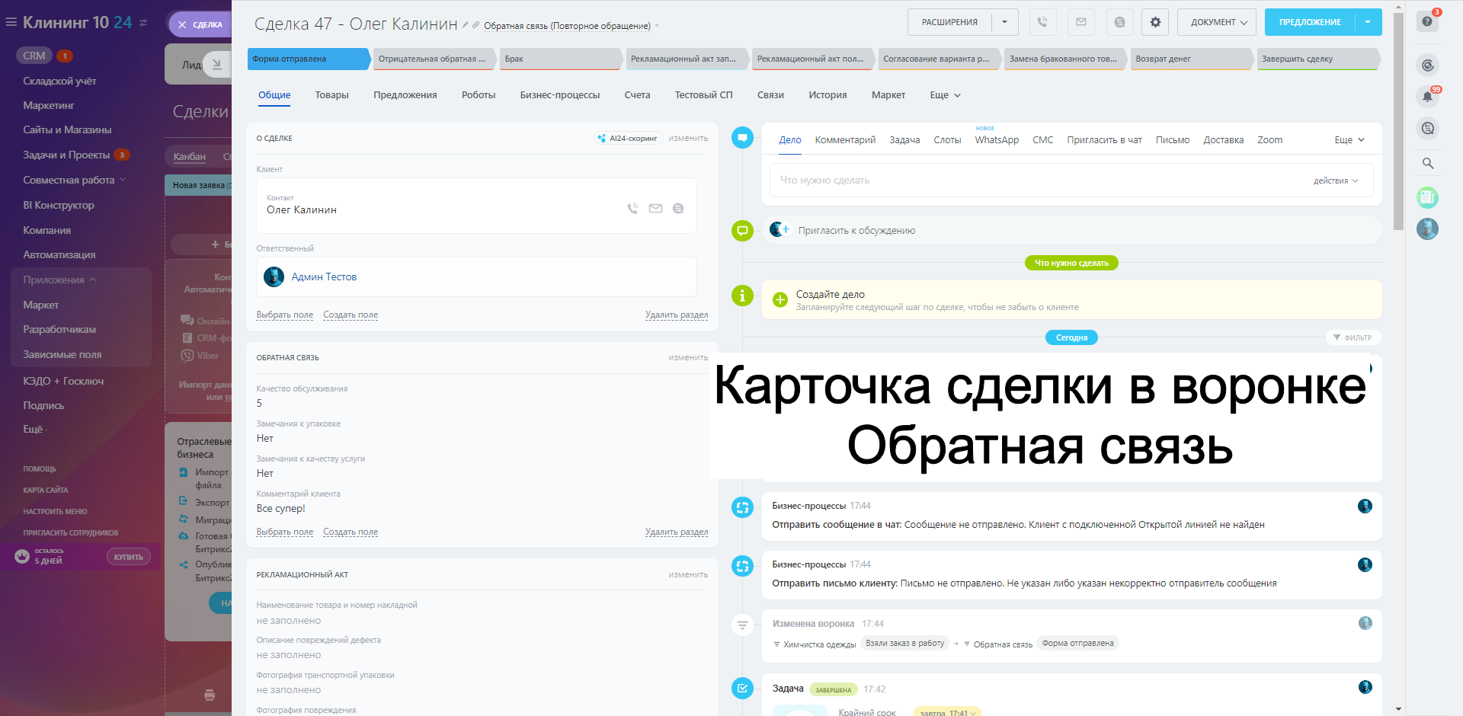Expand the Предложение button arrow
This screenshot has width=1463, height=716.
tap(1368, 22)
